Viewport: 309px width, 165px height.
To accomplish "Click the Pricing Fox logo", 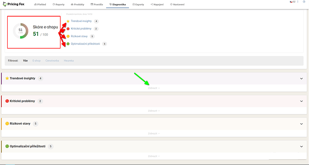I will (x=13, y=4).
